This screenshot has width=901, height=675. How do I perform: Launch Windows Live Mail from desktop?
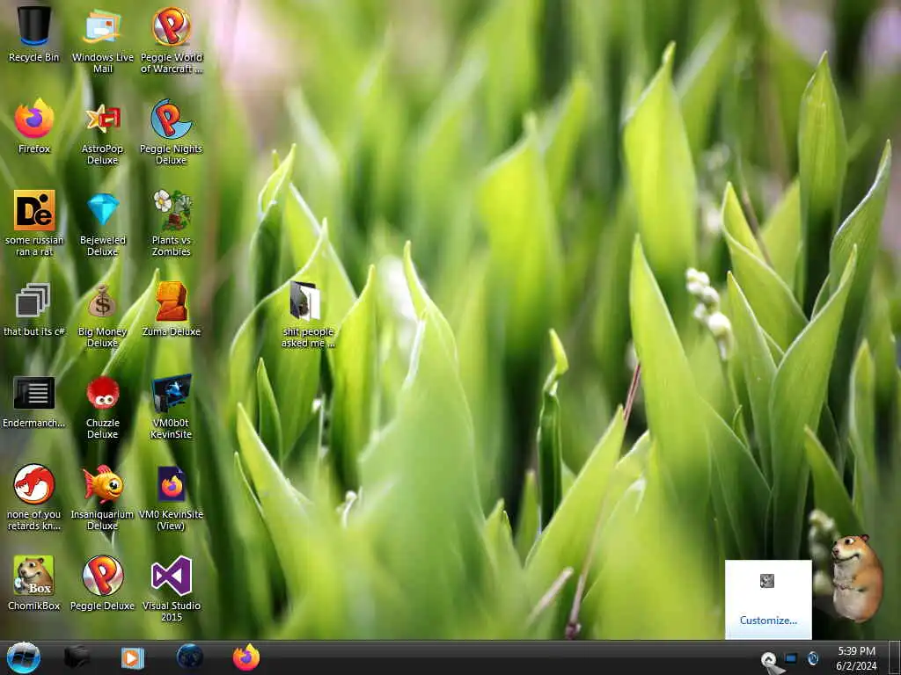[102, 39]
